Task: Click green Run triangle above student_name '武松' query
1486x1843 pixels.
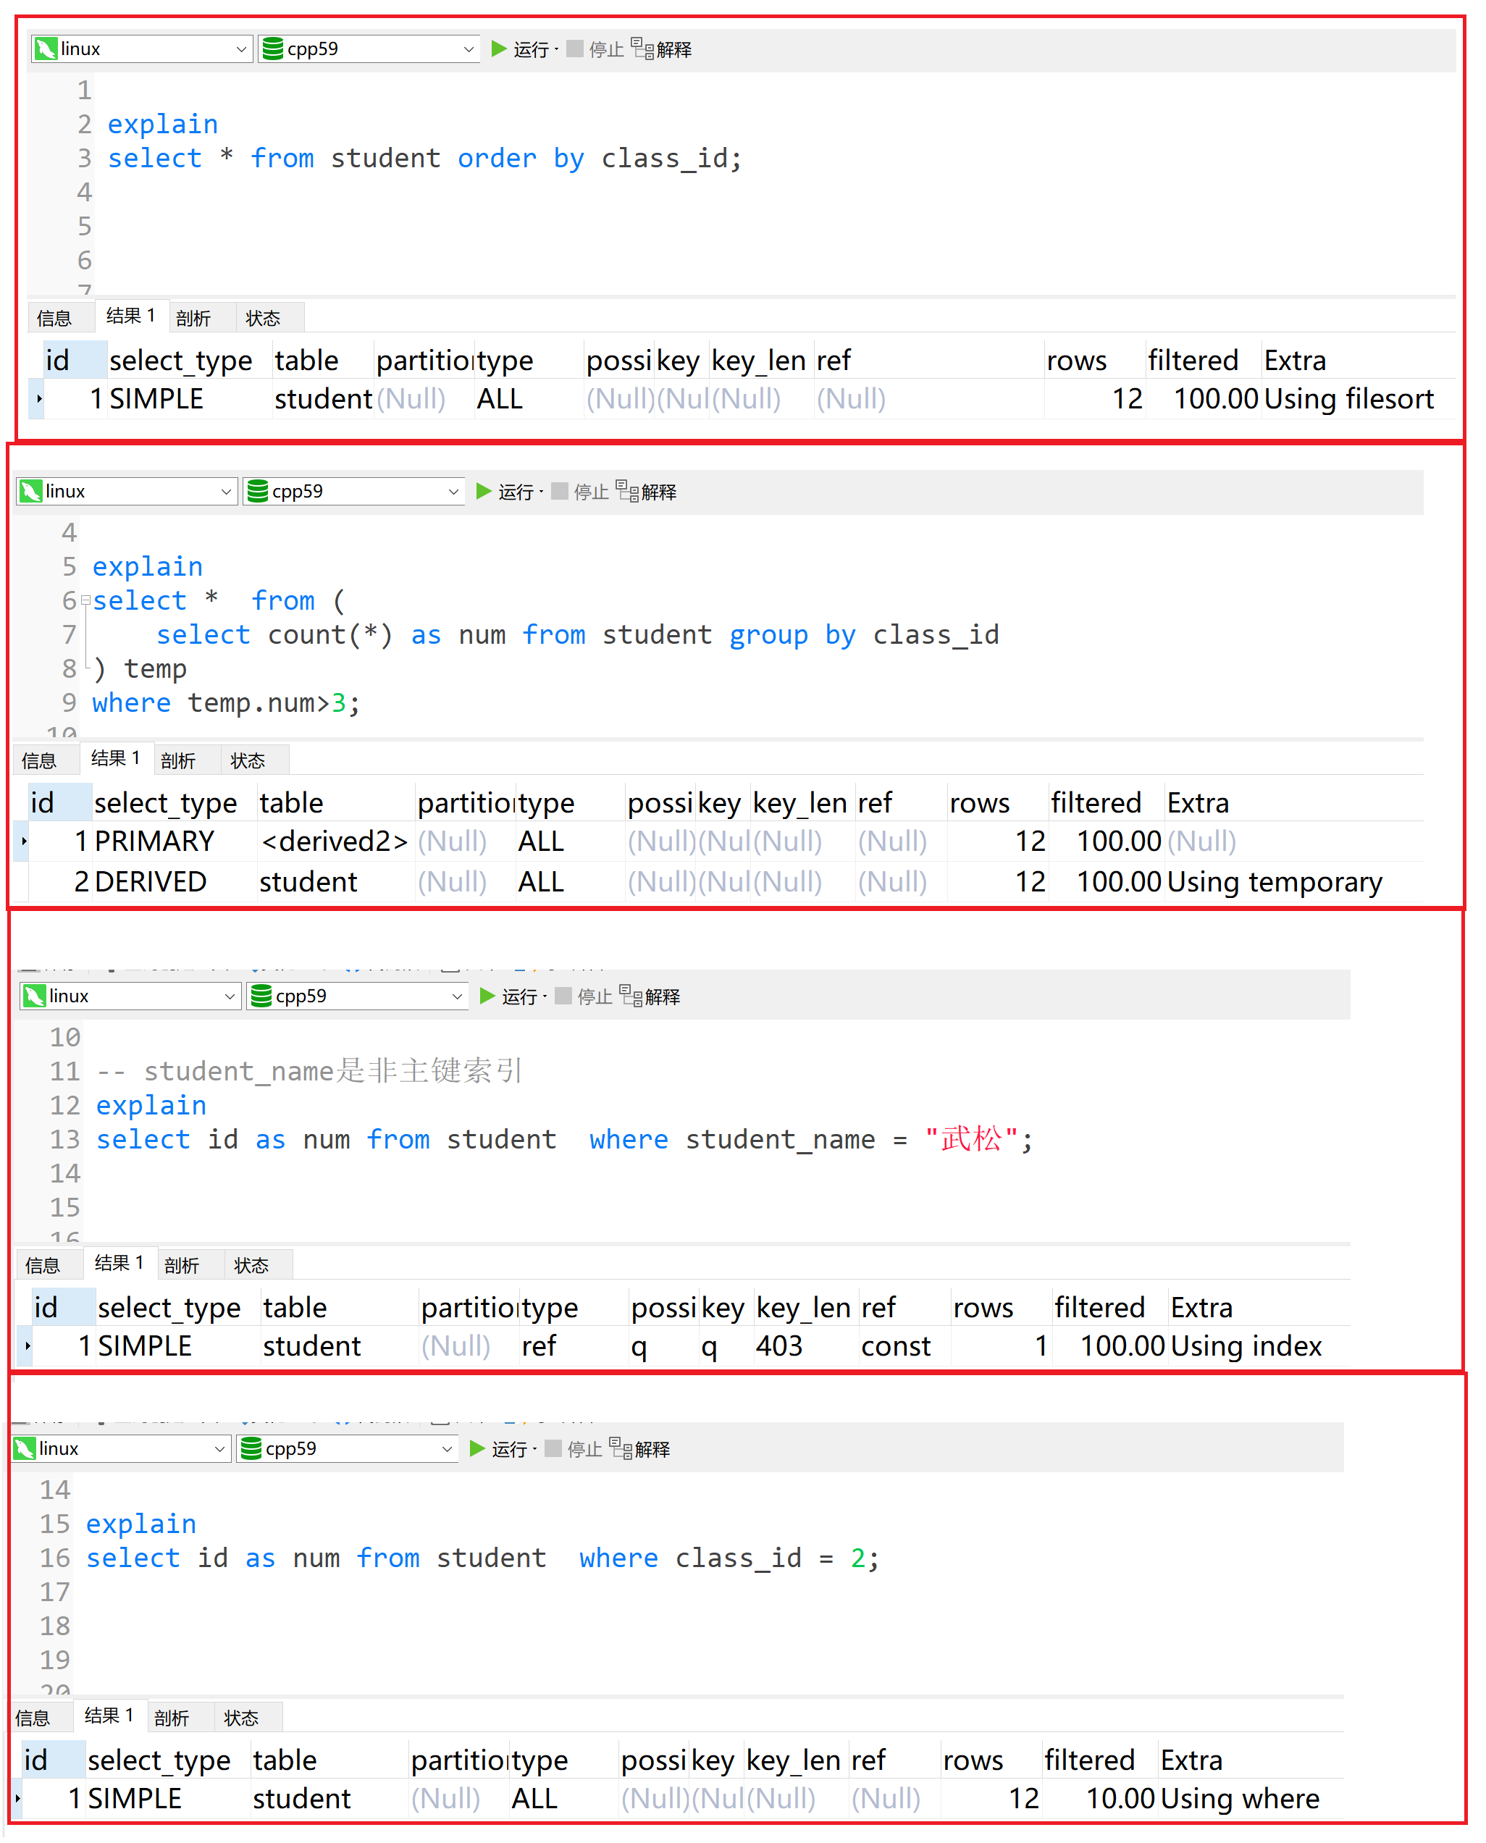Action: pos(488,996)
